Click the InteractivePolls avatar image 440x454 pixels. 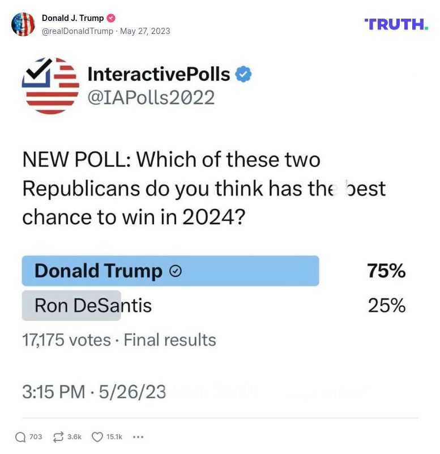49,86
